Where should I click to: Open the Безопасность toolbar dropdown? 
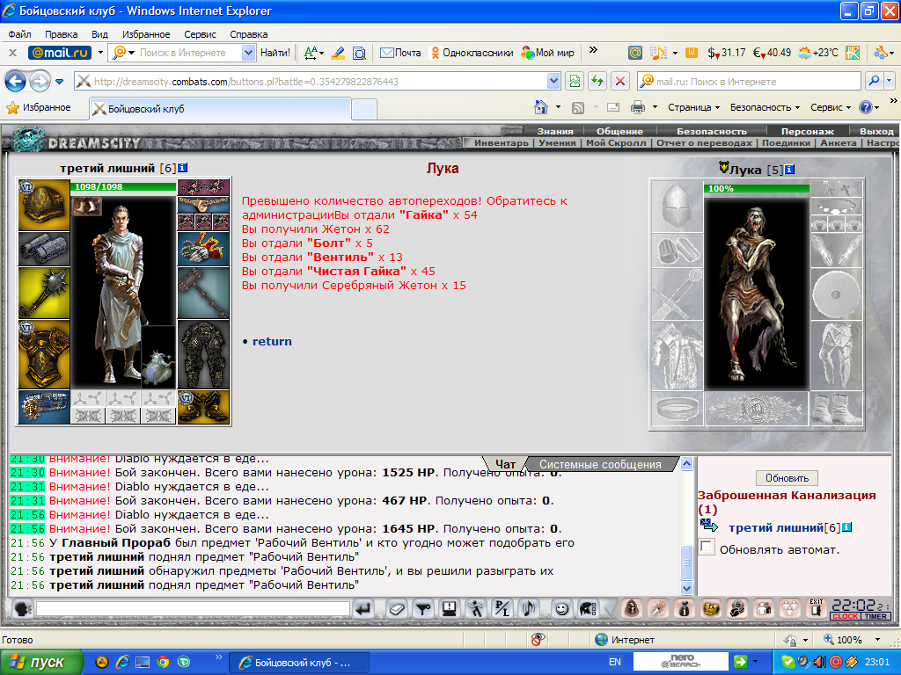(765, 107)
